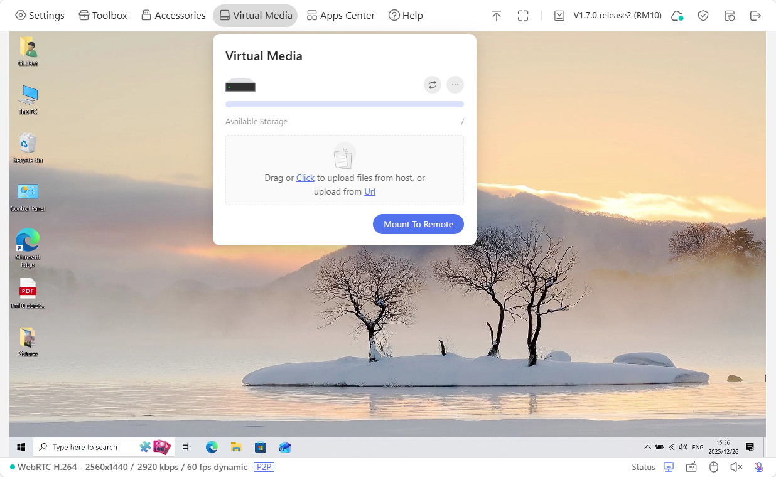Open the Virtual Media more options menu

[455, 85]
